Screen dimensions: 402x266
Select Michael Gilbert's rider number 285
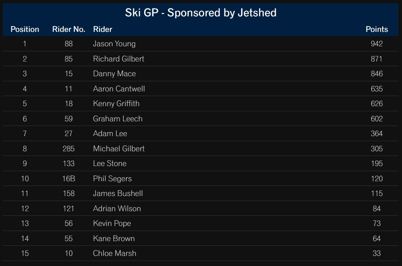point(69,149)
